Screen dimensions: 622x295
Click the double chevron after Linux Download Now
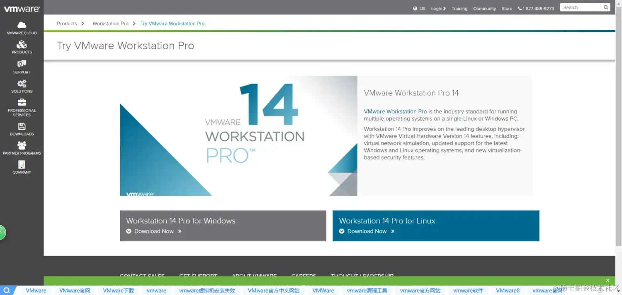[393, 231]
